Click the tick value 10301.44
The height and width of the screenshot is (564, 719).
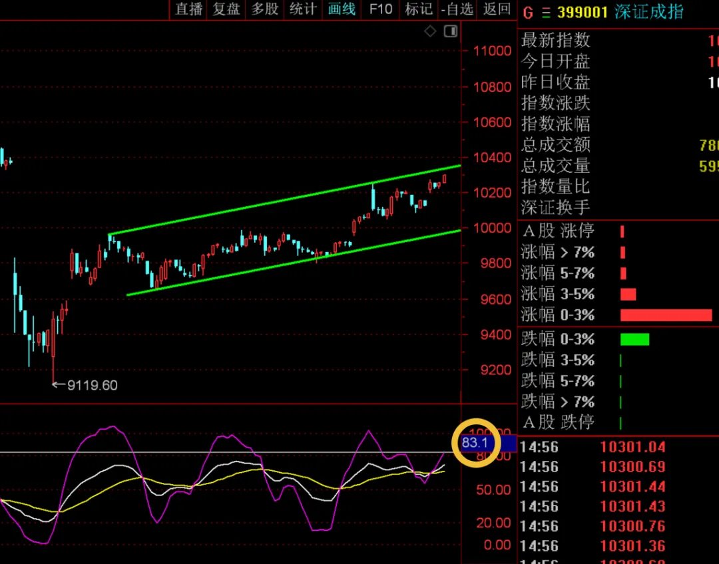click(x=633, y=487)
